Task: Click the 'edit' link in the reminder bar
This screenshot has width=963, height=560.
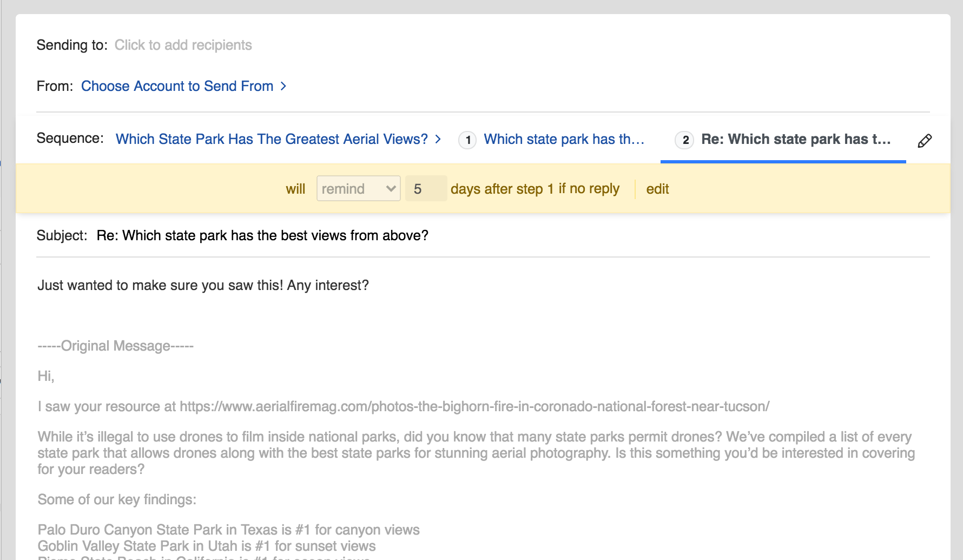Action: point(657,189)
